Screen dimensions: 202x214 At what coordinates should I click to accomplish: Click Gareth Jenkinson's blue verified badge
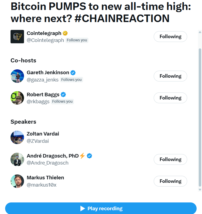point(73,73)
